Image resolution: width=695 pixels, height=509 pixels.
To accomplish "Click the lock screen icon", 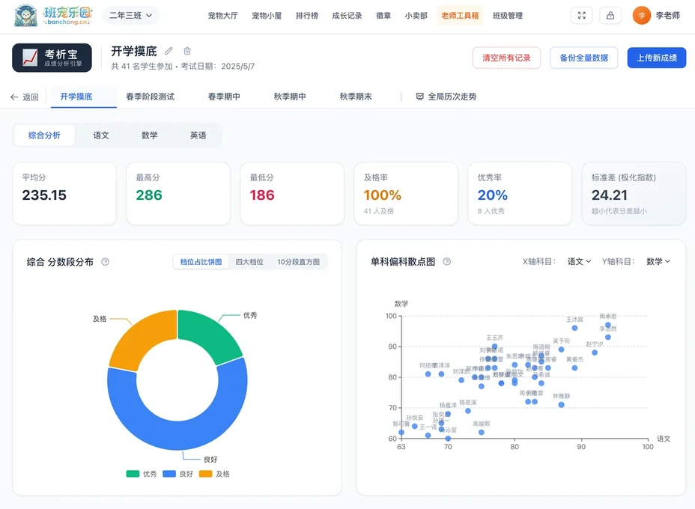I will point(610,16).
